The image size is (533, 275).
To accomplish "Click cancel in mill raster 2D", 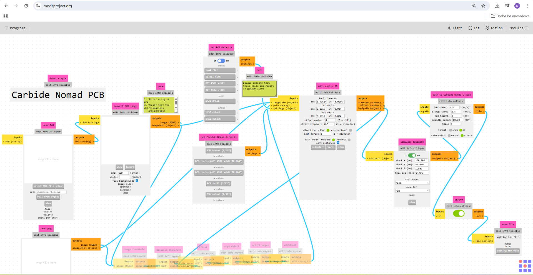I will coord(331,147).
